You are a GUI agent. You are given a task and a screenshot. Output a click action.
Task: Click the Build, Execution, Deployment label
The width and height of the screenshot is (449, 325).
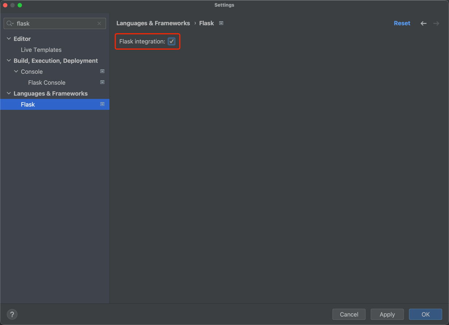[56, 61]
